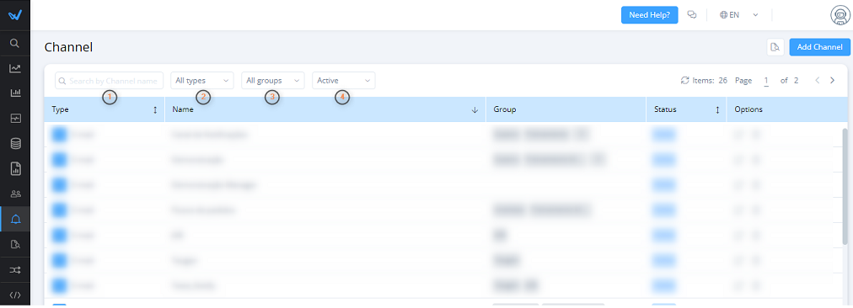Click the page number field
Image resolution: width=853 pixels, height=308 pixels.
point(766,81)
